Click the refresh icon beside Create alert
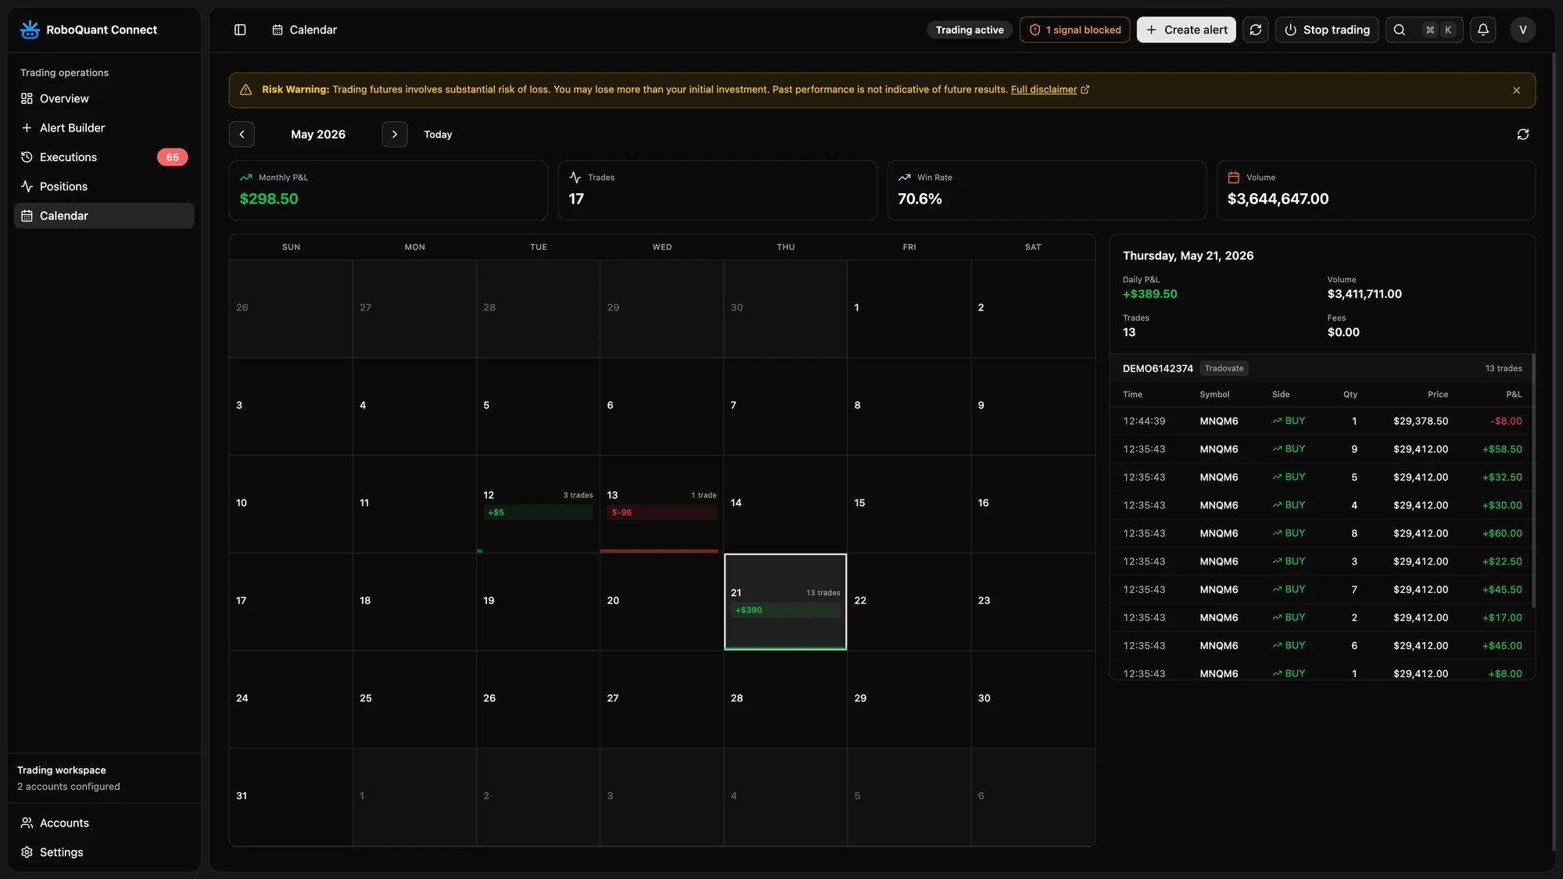The width and height of the screenshot is (1563, 879). [1256, 30]
